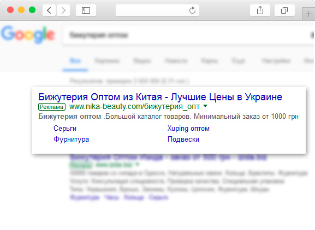The height and width of the screenshot is (230, 315).
Task: Click the Safari address bar
Action: pyautogui.click(x=157, y=10)
